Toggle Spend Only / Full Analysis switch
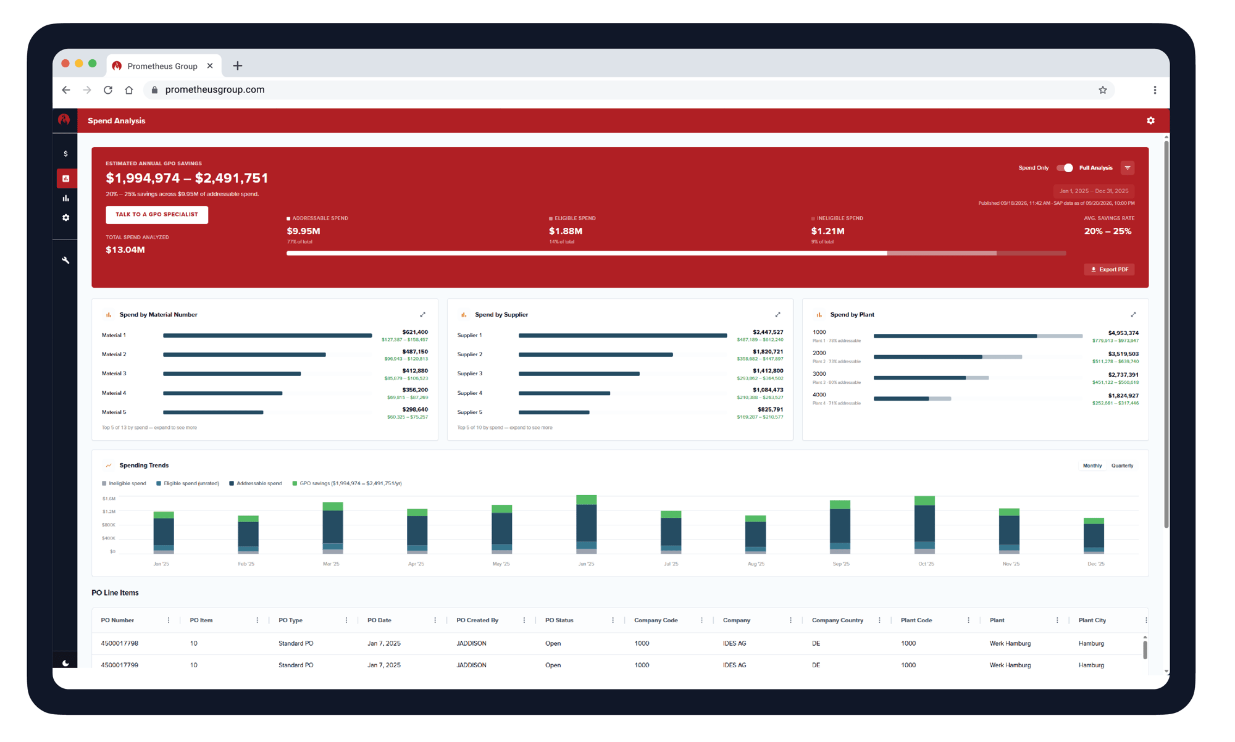 point(1064,168)
